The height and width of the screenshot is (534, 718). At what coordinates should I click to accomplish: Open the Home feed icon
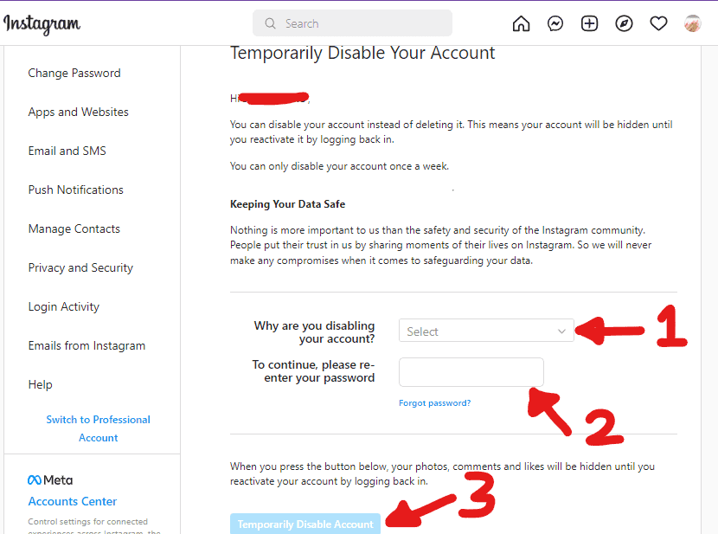(x=521, y=23)
